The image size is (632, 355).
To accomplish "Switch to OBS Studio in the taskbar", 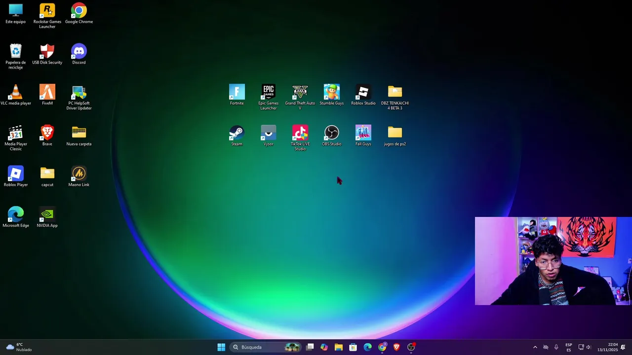I will click(411, 347).
